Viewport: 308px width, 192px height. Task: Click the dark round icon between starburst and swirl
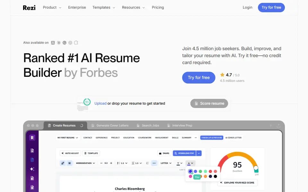(x=64, y=43)
